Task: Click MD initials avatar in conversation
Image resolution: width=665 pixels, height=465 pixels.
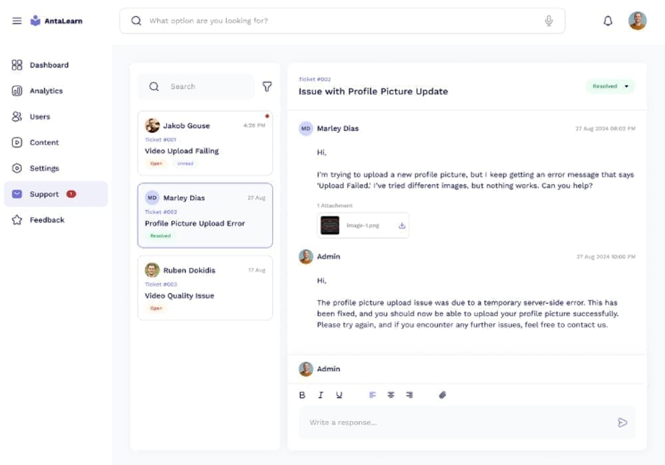Action: (306, 128)
